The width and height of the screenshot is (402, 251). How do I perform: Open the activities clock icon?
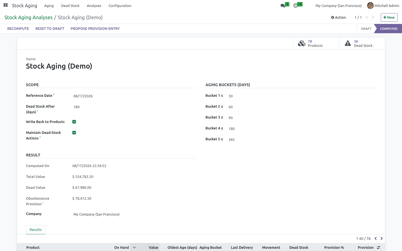pos(295,6)
